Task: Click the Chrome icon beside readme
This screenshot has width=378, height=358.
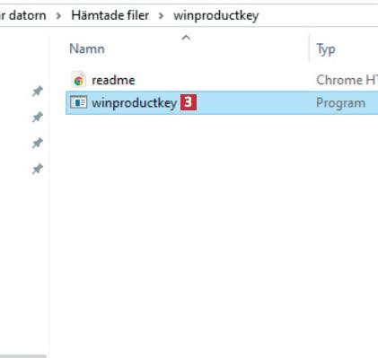Action: coord(78,80)
